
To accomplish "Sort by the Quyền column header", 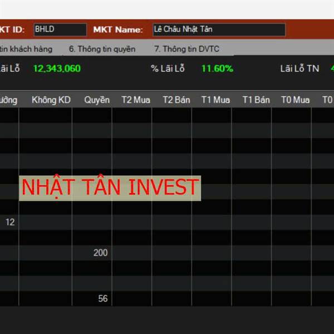I will tap(97, 100).
